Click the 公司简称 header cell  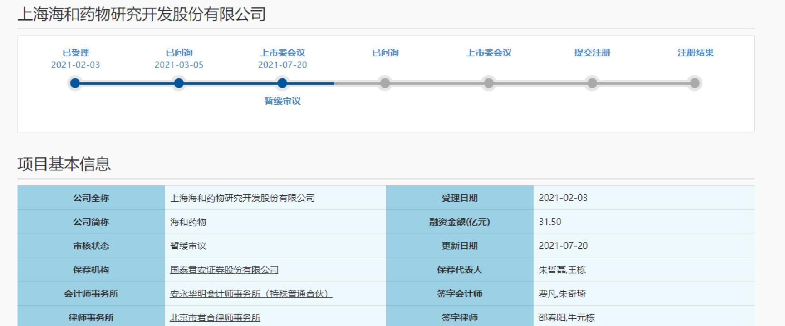click(91, 222)
